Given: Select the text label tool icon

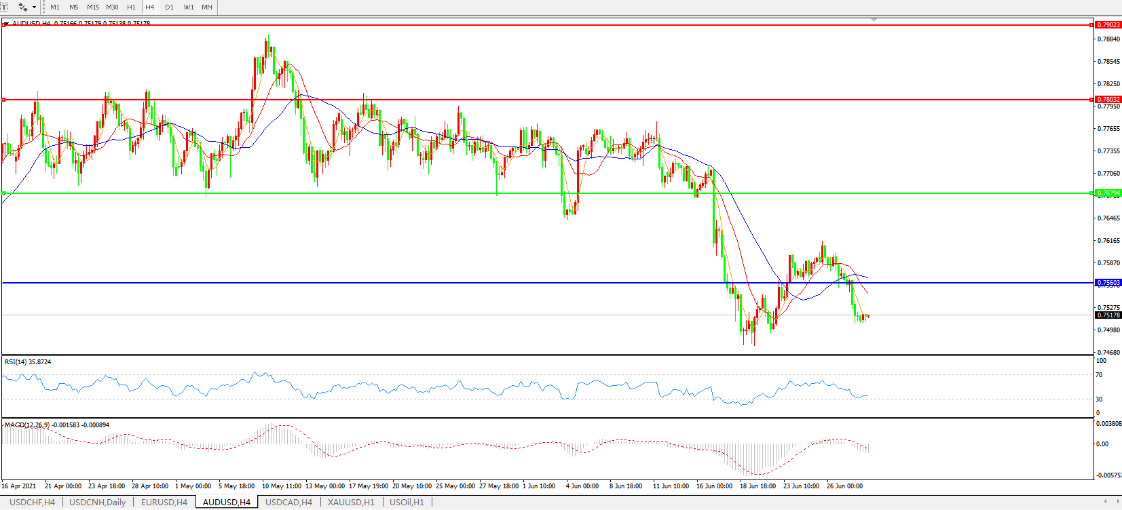Looking at the screenshot, I should [x=4, y=7].
